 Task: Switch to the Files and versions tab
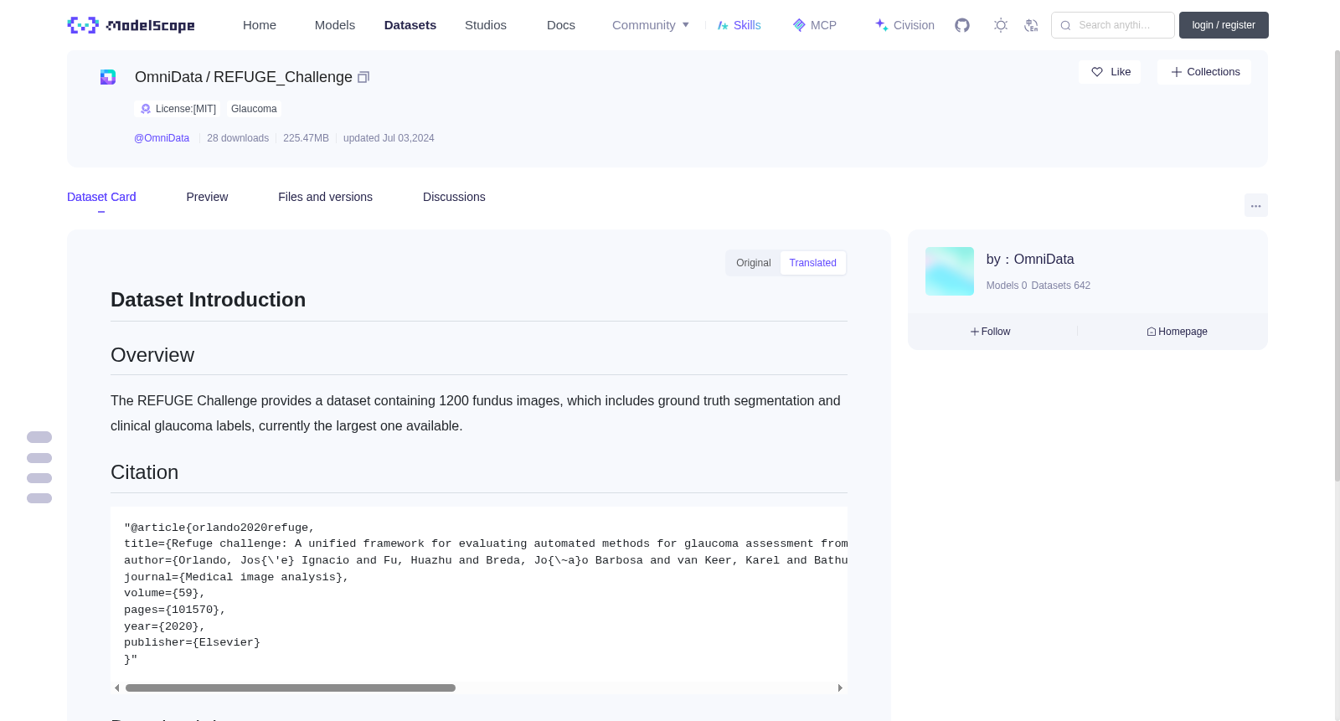[x=325, y=197]
